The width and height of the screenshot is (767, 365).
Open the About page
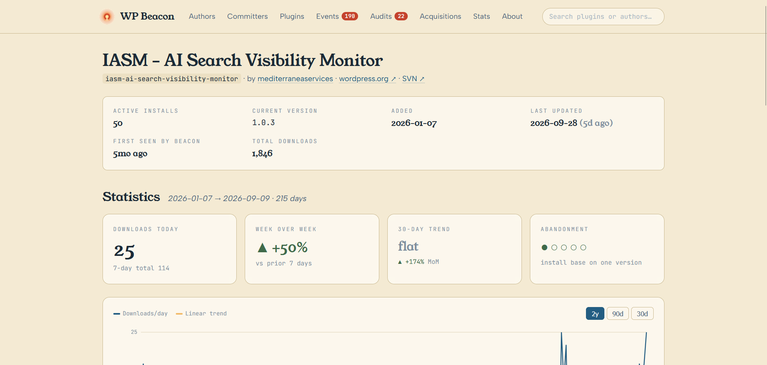click(x=512, y=16)
